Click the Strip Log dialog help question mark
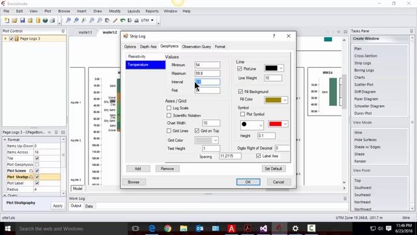This screenshot has height=235, width=417. 274,36
